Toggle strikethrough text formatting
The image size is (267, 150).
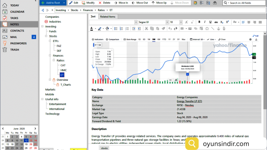216,22
